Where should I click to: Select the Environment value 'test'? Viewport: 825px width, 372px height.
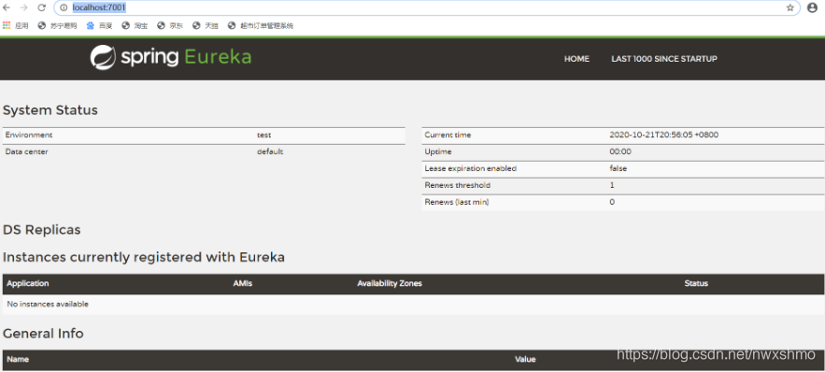point(264,136)
